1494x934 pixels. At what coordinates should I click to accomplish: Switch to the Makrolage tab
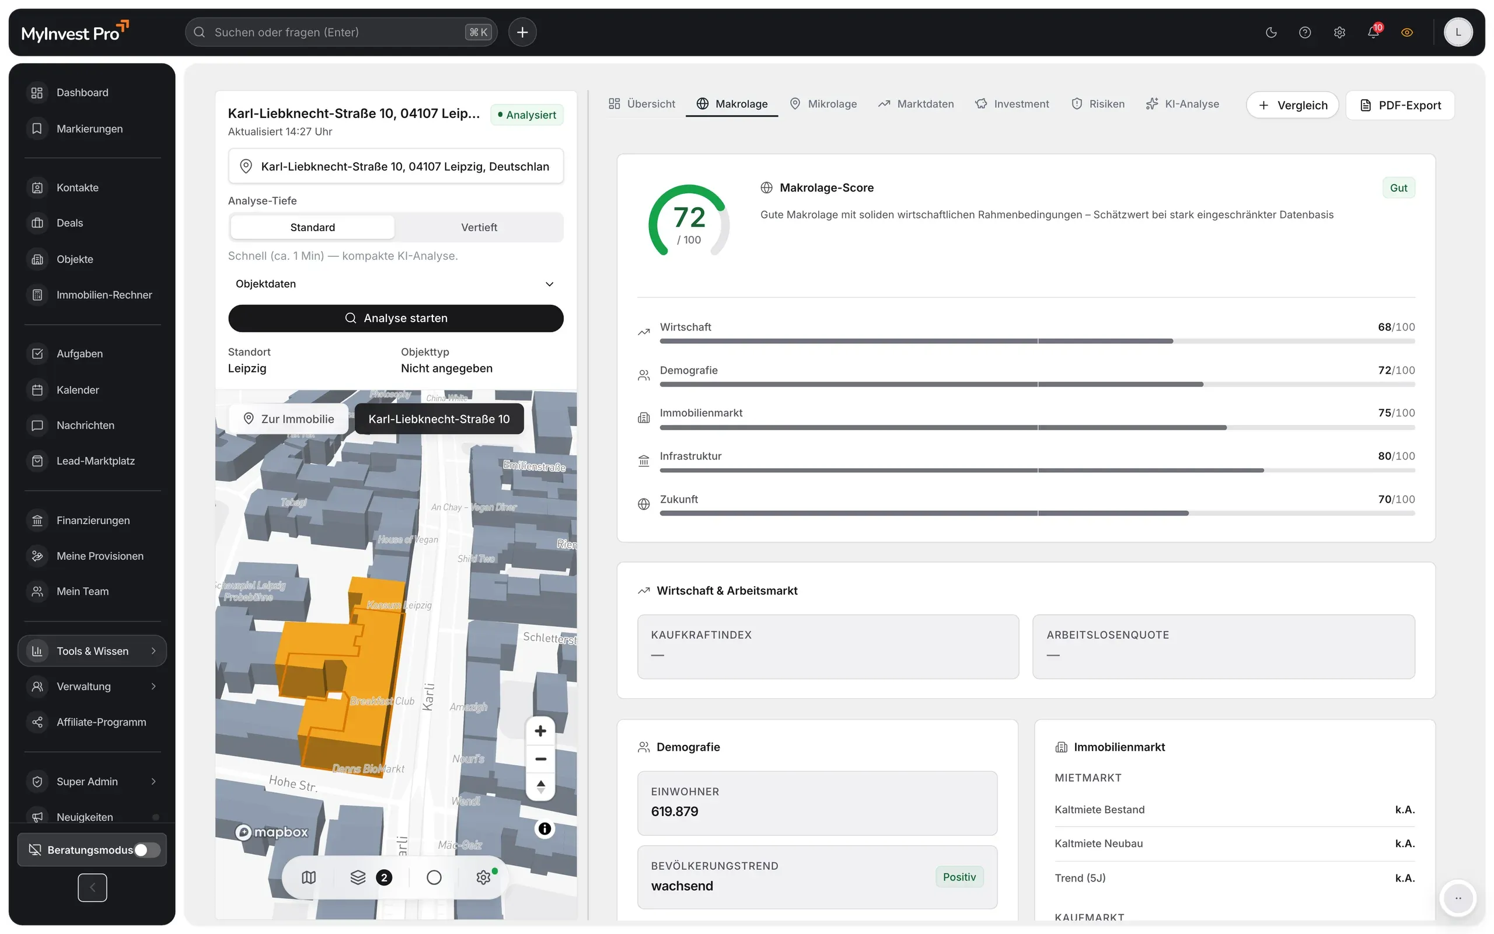tap(732, 104)
